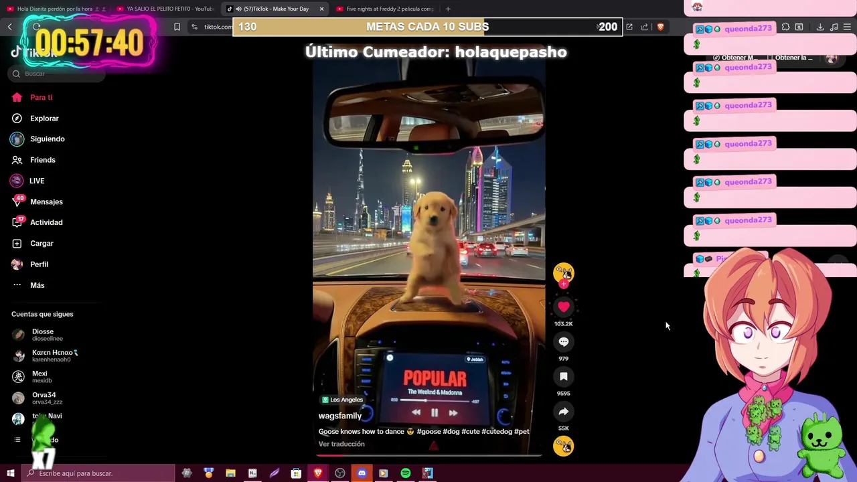This screenshot has height=482, width=857.
Task: Open the Para ti home feed
Action: click(x=32, y=98)
